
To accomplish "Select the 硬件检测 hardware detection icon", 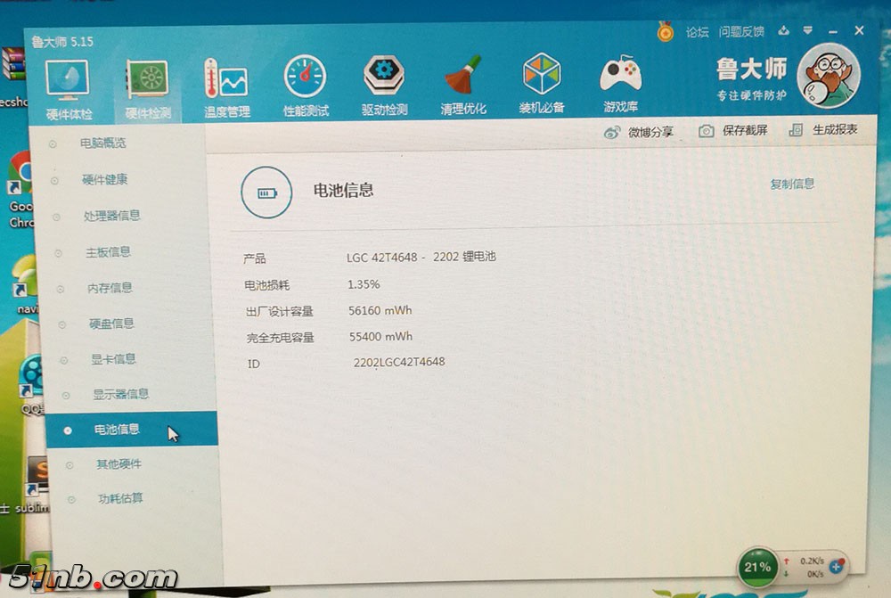I will point(148,89).
